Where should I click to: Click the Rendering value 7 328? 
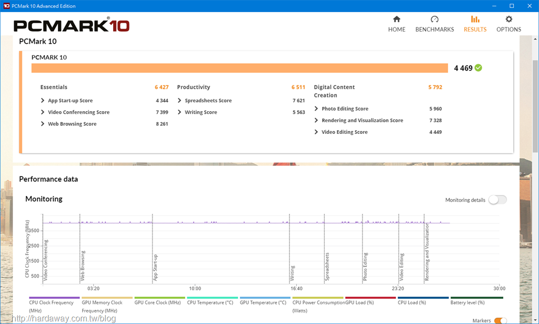435,121
